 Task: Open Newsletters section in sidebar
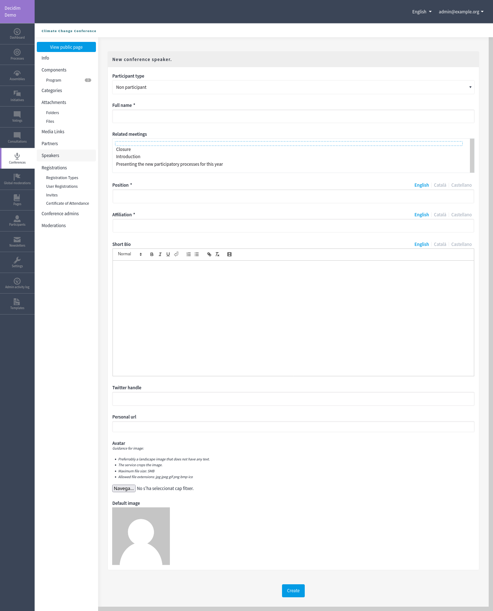pos(17,242)
